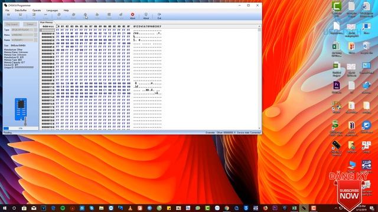The image size is (378, 212).
Task: Click the Overwrite status bar entry
Action: [x=210, y=132]
